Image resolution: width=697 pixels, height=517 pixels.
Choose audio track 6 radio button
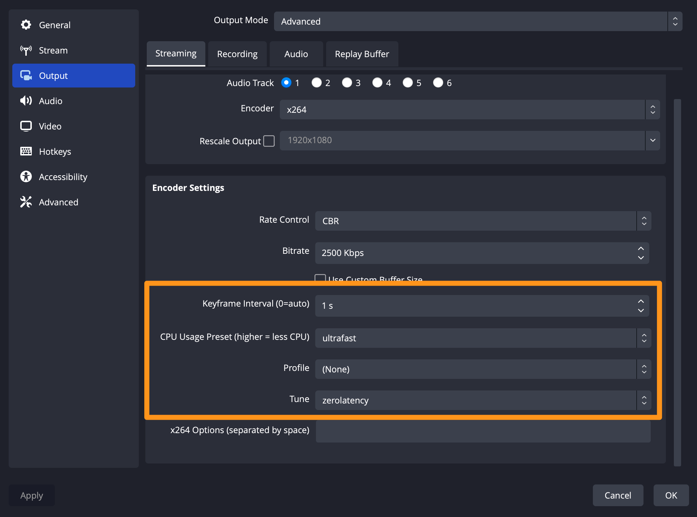(438, 83)
